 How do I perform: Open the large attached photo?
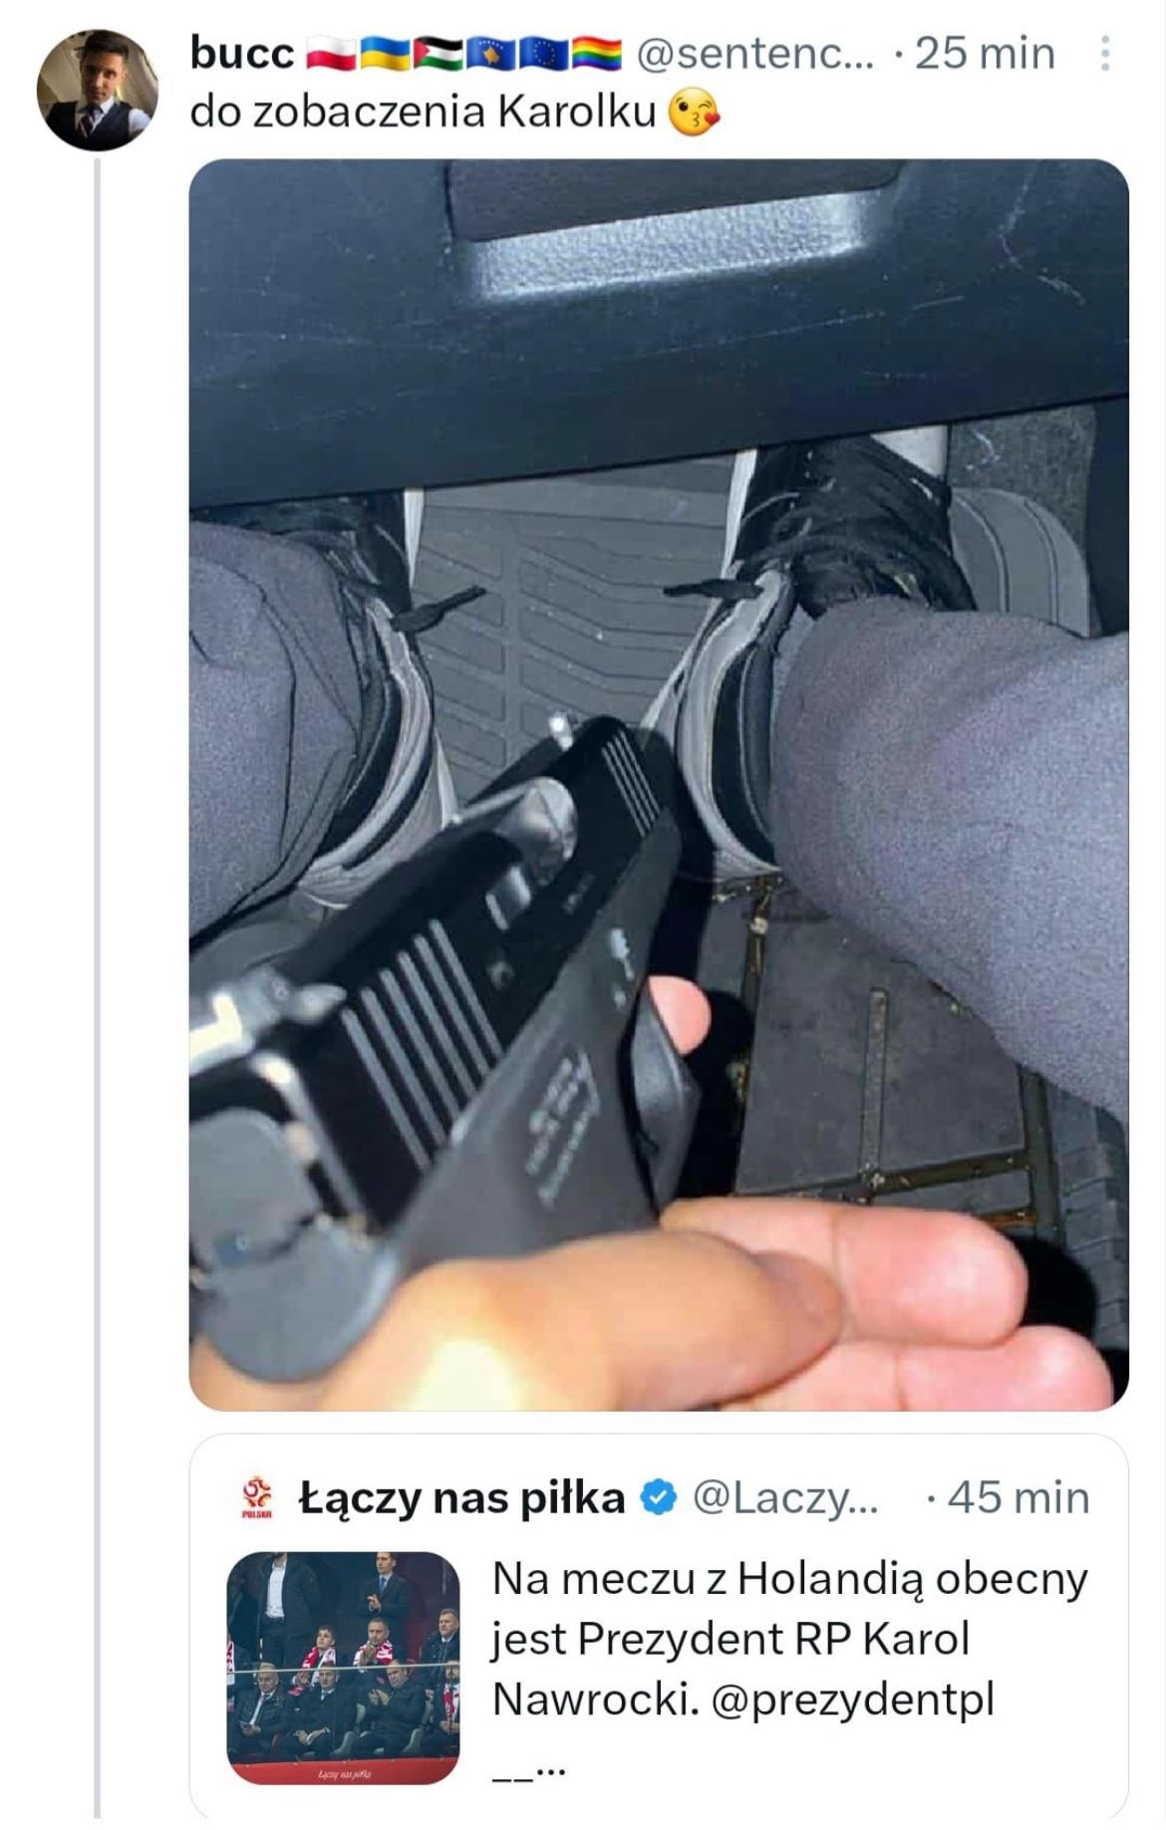659,785
